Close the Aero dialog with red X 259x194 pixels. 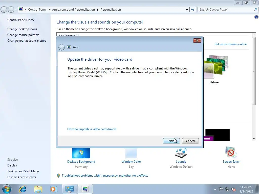click(197, 41)
